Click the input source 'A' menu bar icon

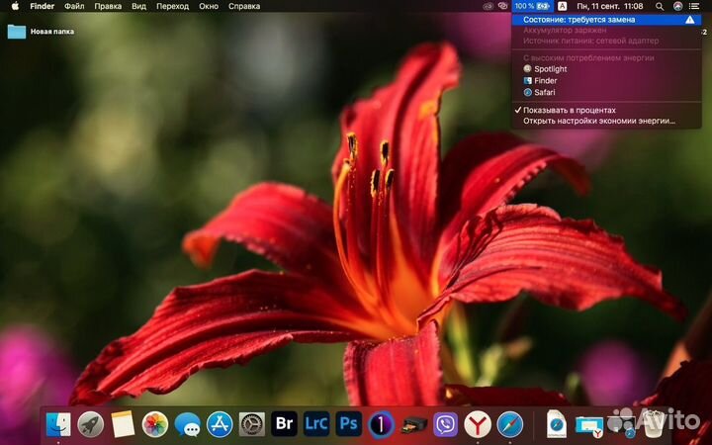[562, 6]
